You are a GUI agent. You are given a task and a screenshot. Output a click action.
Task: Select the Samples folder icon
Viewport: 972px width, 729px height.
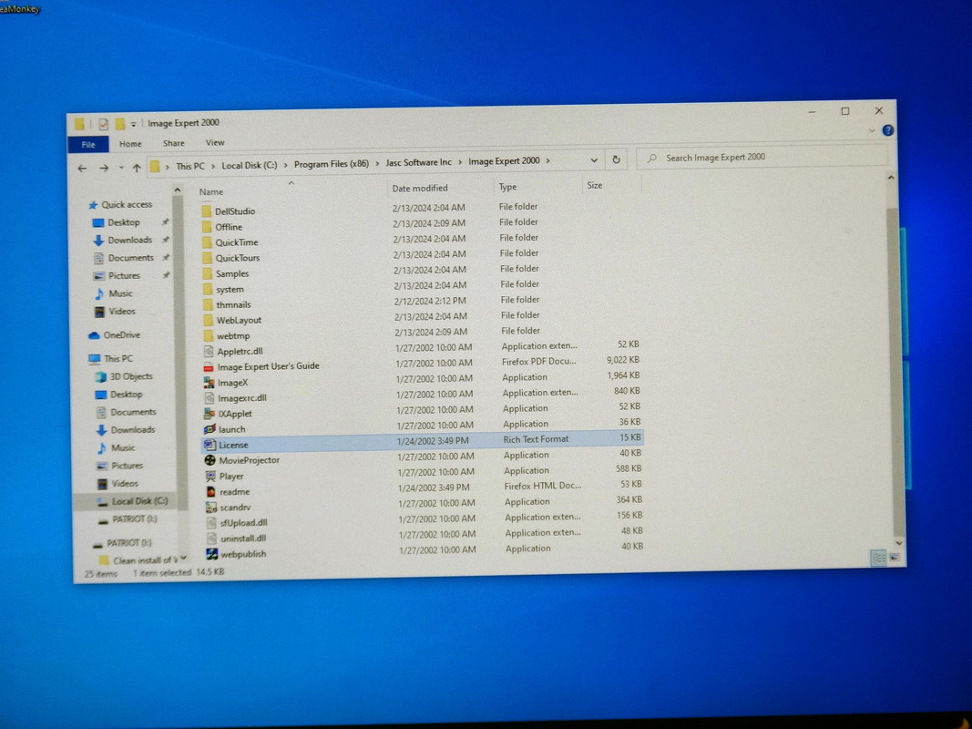point(208,273)
